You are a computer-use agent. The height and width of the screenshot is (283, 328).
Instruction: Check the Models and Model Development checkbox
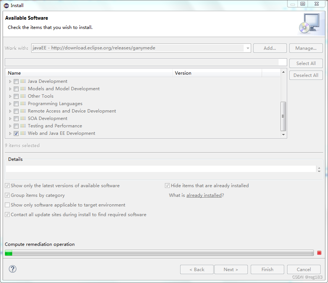click(x=16, y=89)
